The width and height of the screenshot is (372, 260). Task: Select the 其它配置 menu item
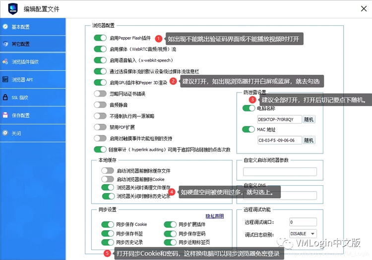pos(33,44)
